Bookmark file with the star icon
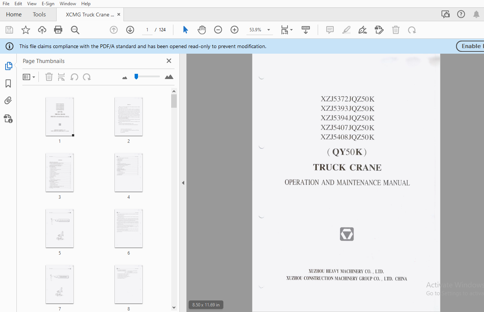 (x=26, y=30)
